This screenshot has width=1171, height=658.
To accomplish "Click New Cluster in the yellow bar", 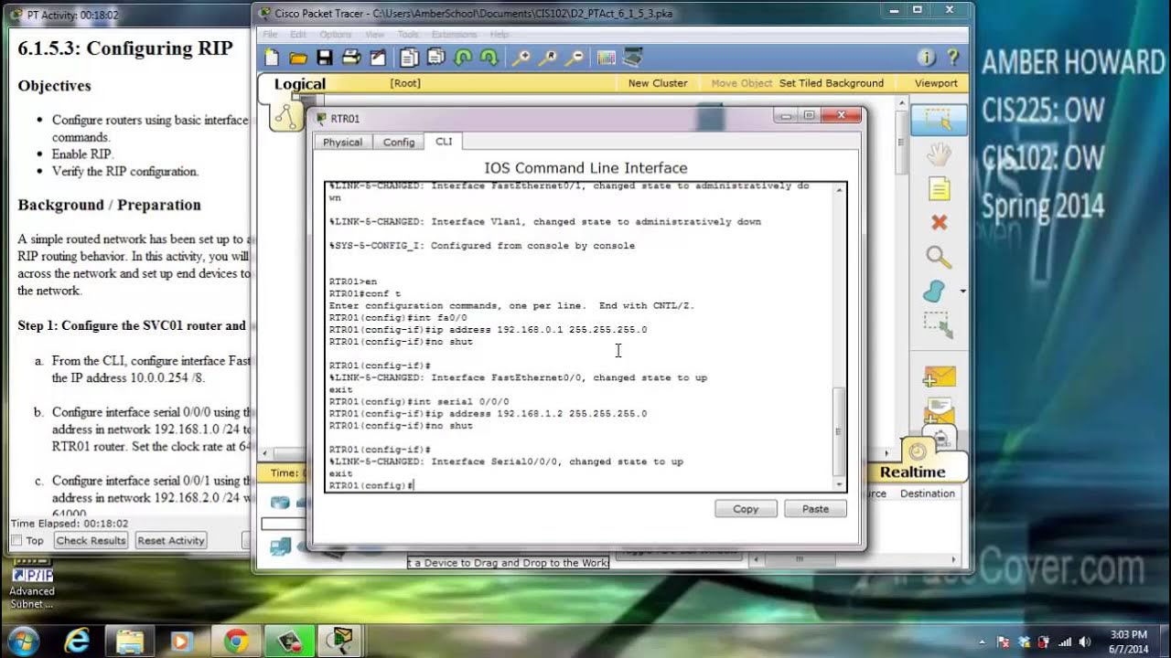I will 658,83.
